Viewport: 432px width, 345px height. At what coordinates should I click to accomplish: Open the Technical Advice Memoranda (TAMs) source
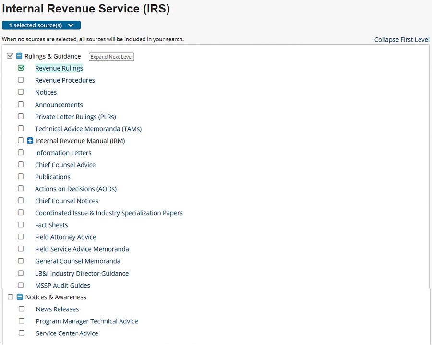coord(88,129)
